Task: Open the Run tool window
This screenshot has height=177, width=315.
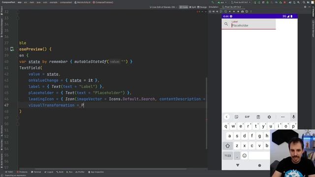Action: coord(69,172)
